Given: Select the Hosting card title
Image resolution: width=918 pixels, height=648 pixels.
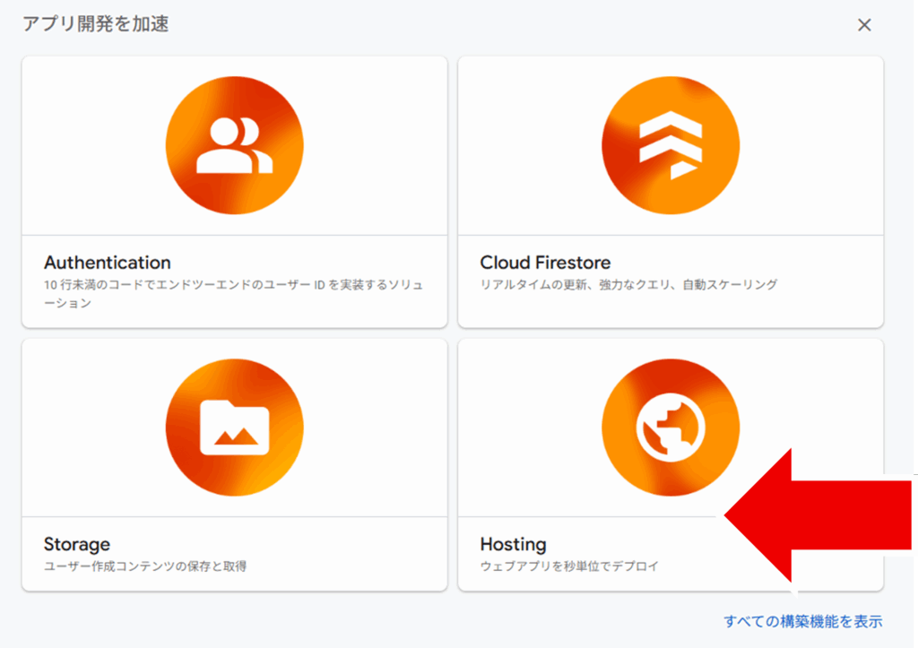Looking at the screenshot, I should [x=513, y=544].
